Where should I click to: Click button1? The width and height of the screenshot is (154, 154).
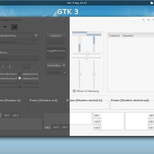tap(56, 35)
